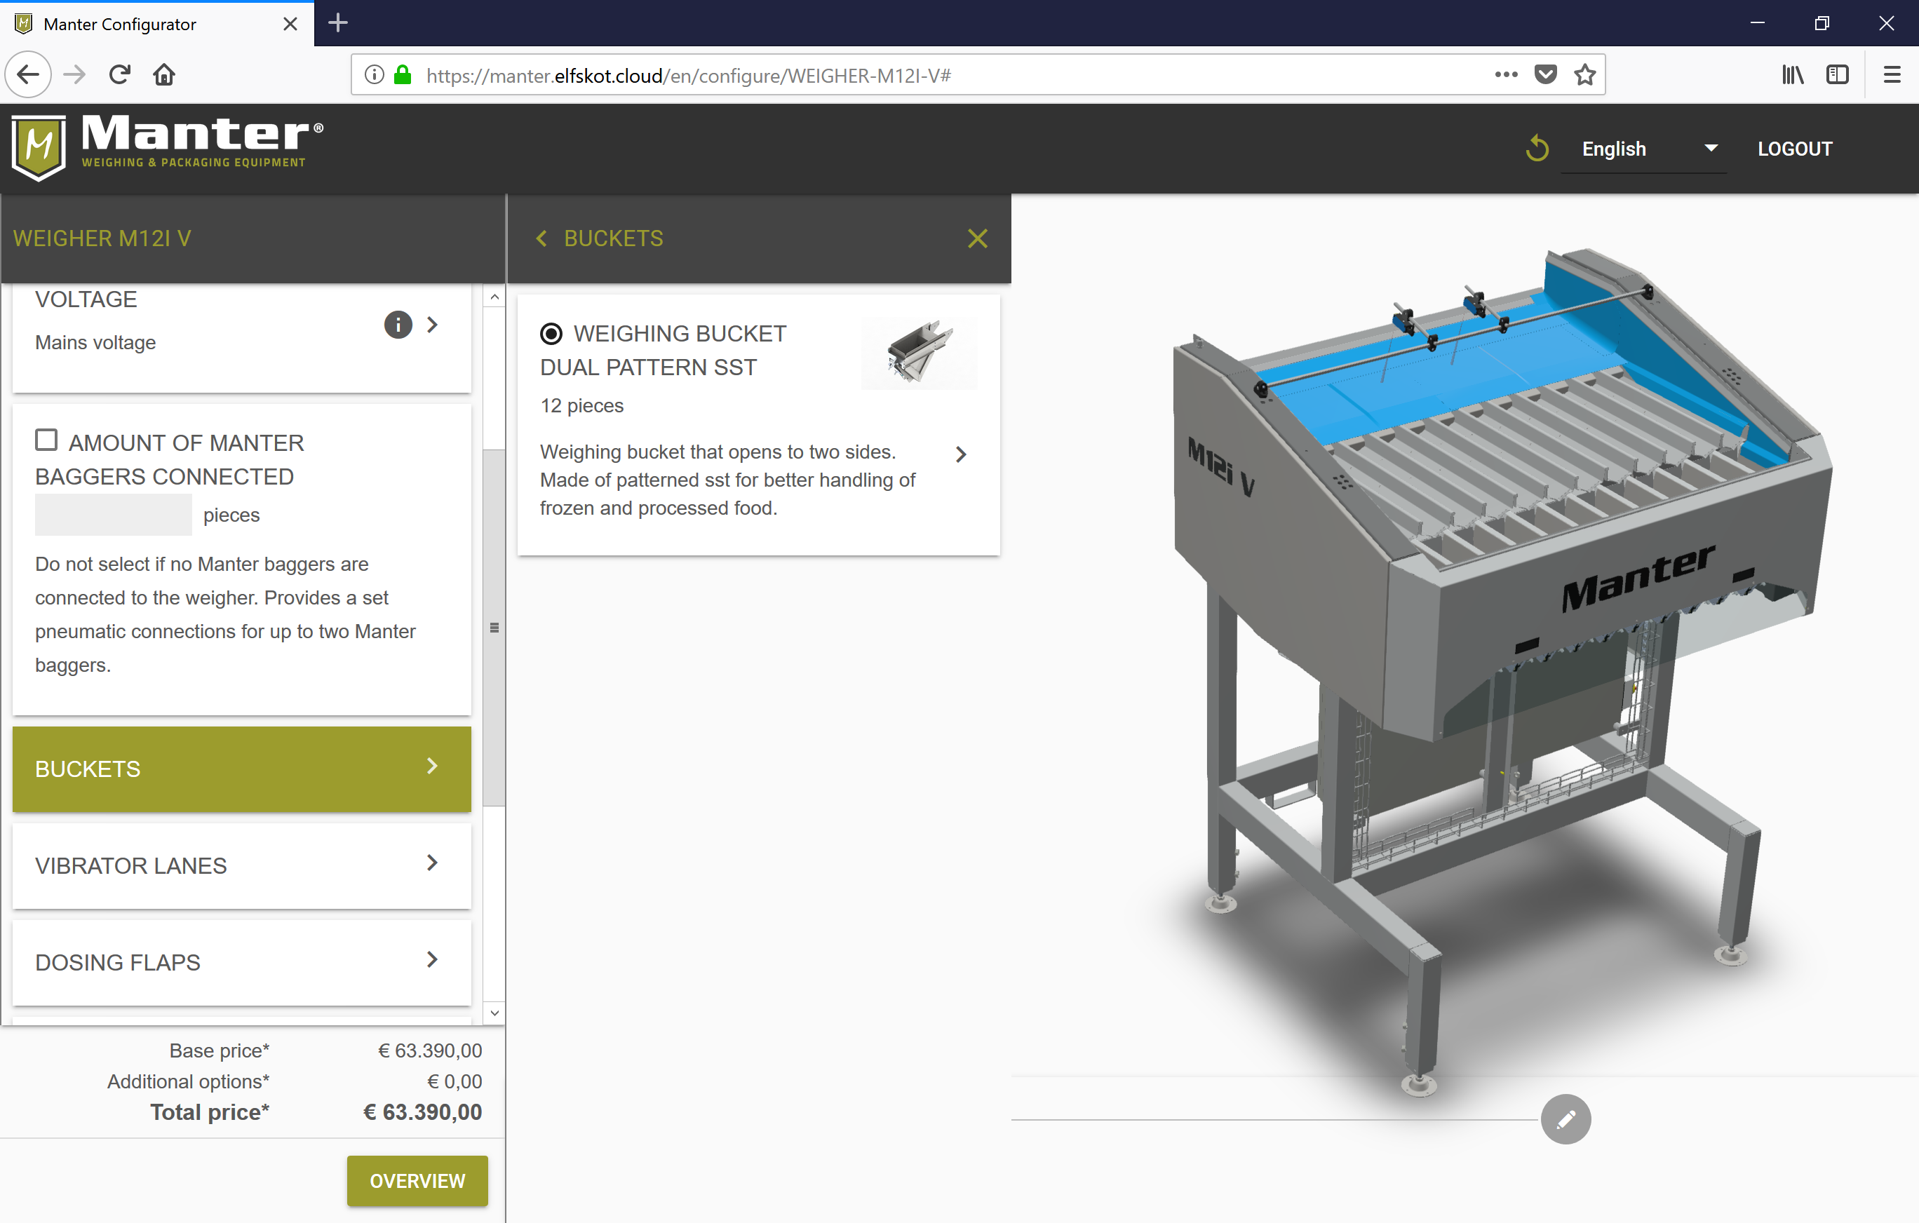The image size is (1919, 1223).
Task: Expand weighing bucket details chevron
Action: [961, 454]
